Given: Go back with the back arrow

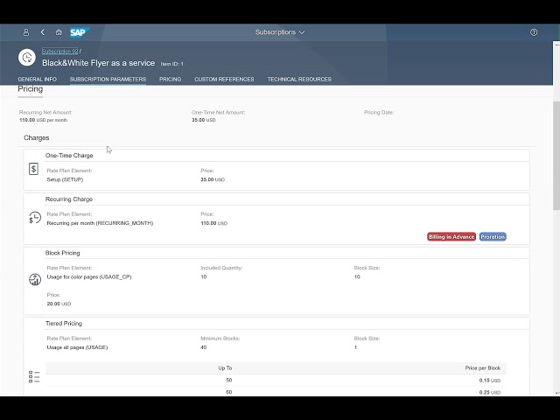Looking at the screenshot, I should tap(43, 32).
